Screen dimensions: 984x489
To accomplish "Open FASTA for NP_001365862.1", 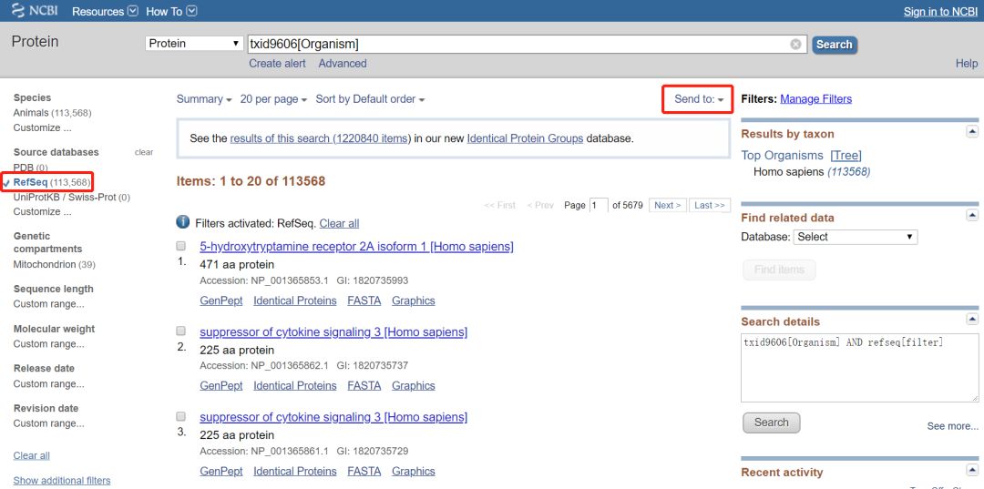I will [x=364, y=386].
